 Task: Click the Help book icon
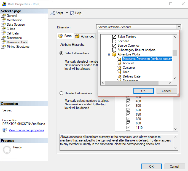(72, 13)
